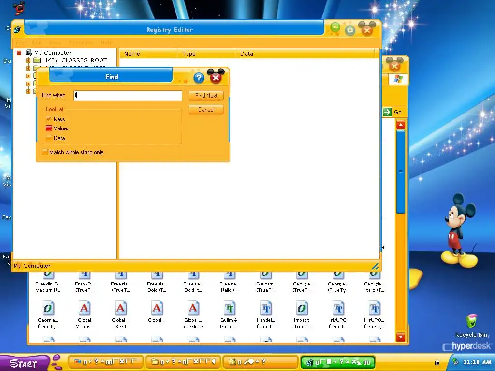Click the Georgia... Italic (T... font label
495x371 pixels.
tap(374, 287)
